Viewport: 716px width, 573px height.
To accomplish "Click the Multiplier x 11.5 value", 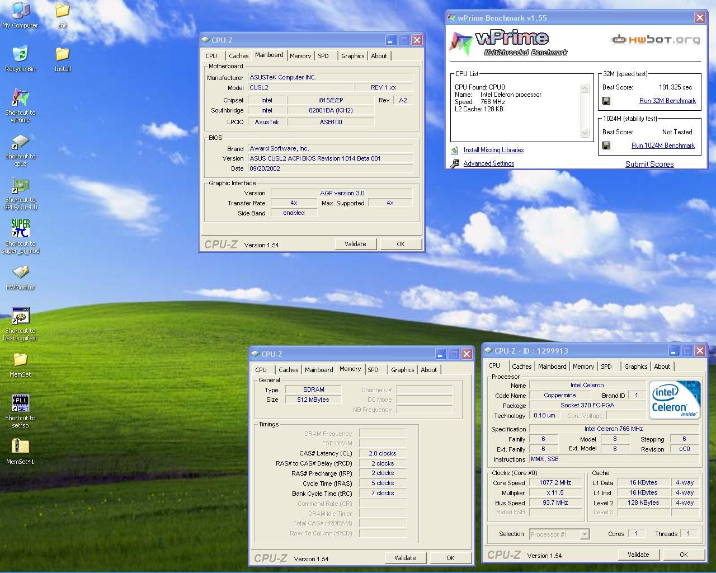I will [x=555, y=493].
